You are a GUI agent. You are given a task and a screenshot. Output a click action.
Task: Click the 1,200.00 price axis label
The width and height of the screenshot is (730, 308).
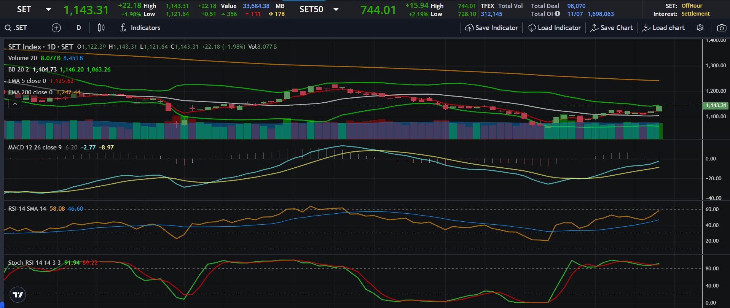[x=716, y=91]
